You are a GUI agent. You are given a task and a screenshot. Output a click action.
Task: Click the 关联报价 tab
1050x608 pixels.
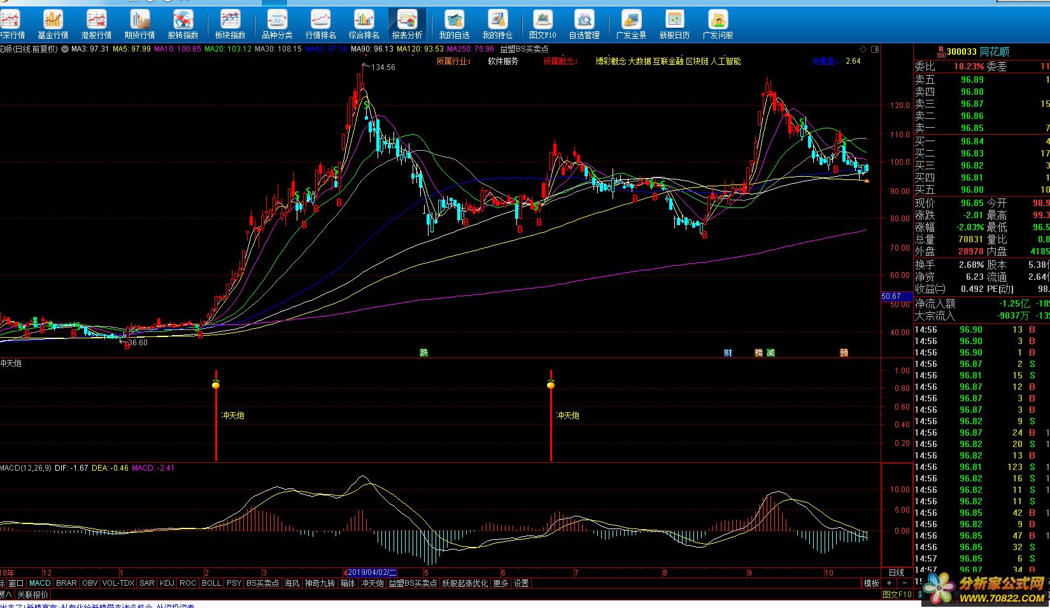(x=32, y=595)
